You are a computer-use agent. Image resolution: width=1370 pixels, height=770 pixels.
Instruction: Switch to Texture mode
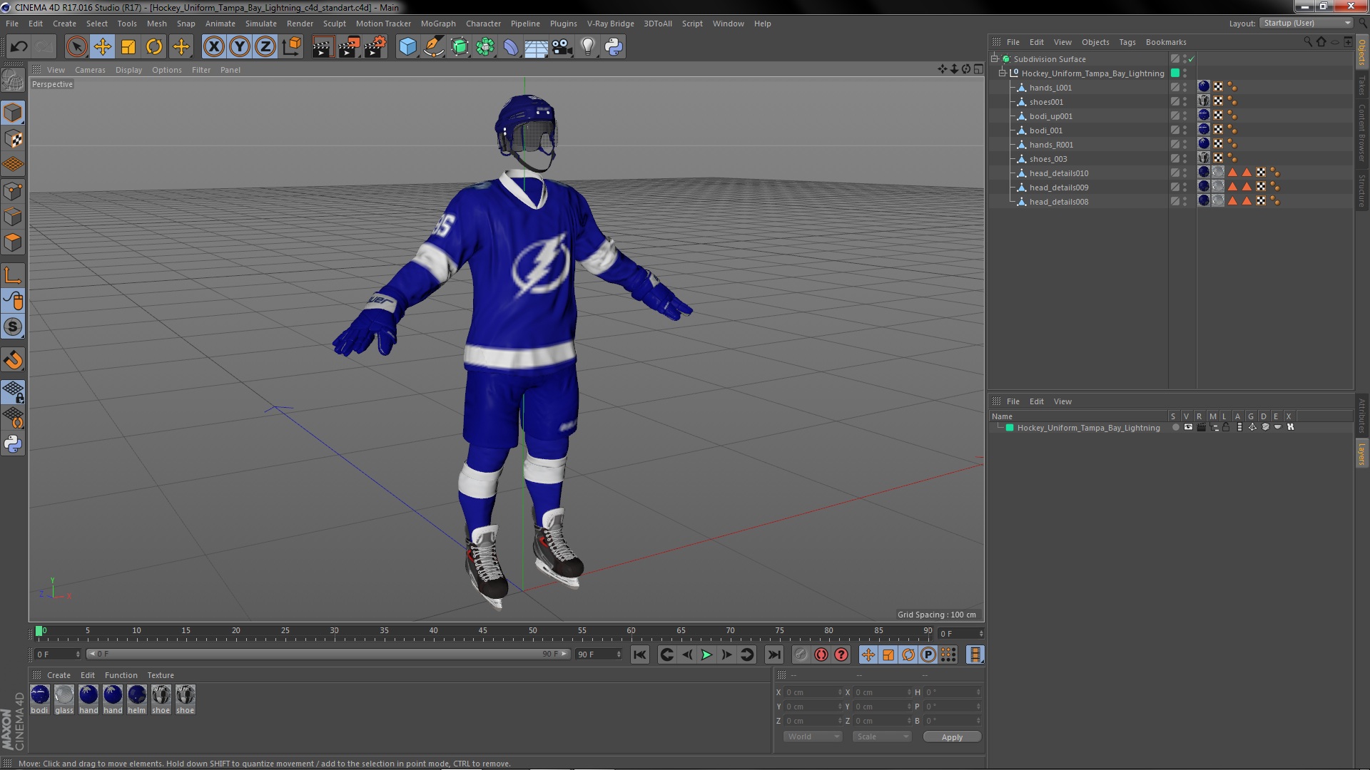[13, 138]
